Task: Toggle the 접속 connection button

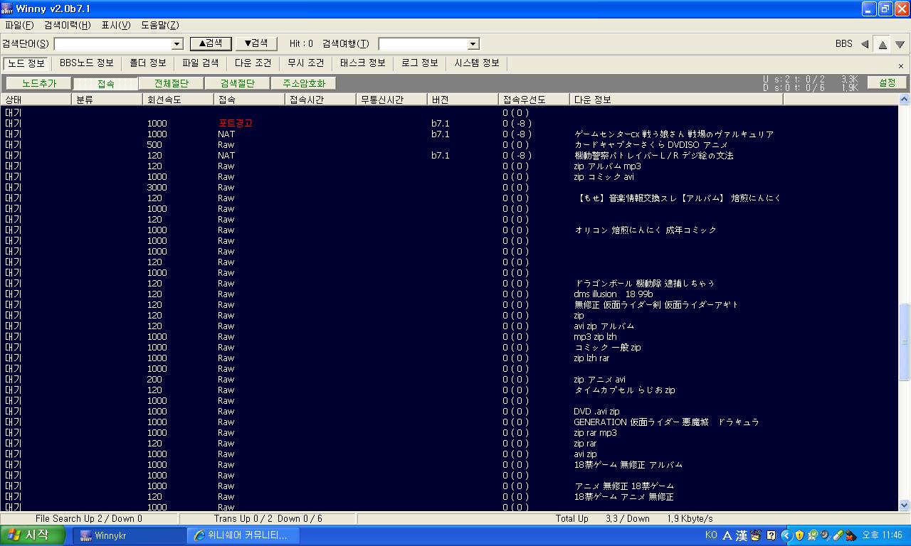Action: (105, 83)
